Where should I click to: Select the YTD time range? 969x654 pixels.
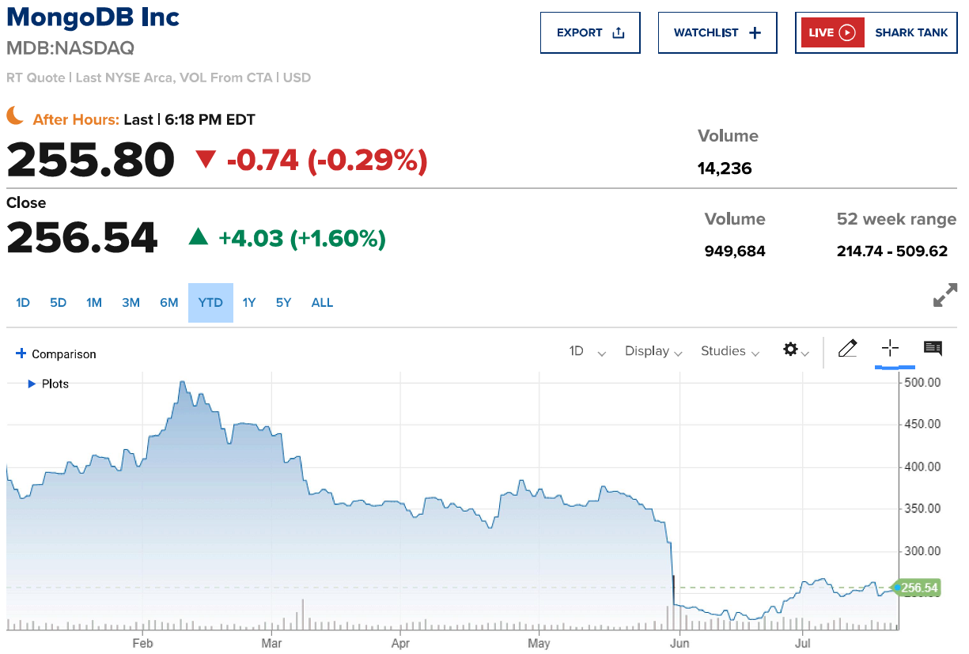210,303
